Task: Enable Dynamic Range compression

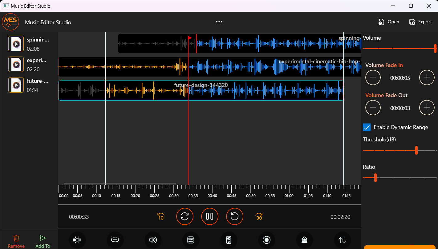Action: click(367, 127)
